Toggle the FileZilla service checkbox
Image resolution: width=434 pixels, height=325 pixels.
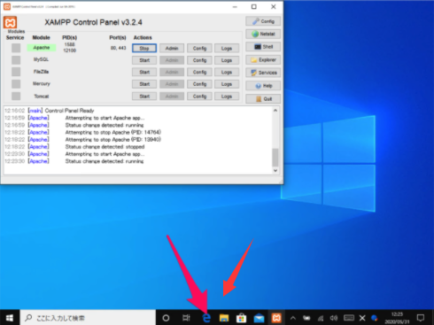point(16,72)
